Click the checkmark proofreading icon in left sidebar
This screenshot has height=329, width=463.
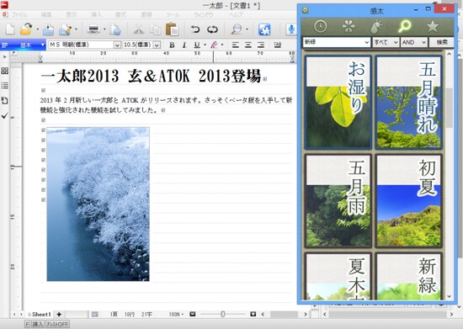click(5, 115)
